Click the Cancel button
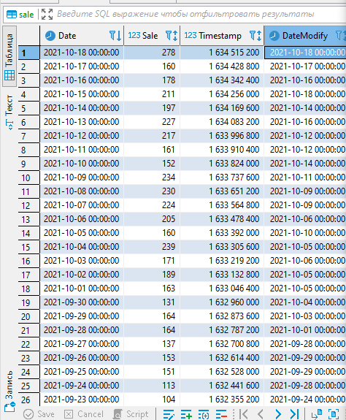The image size is (346, 420). tap(84, 414)
